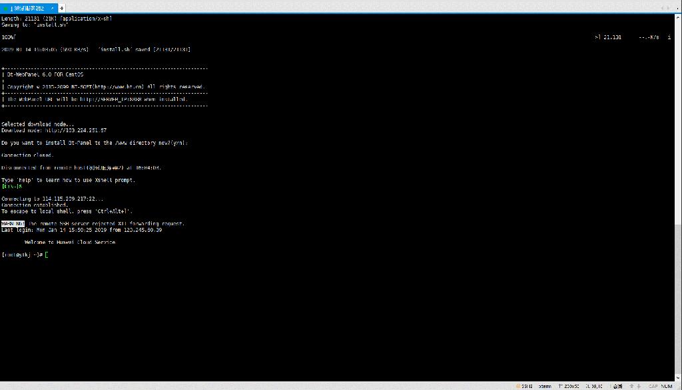
Task: Click the 'To escape to local shell' line
Action: click(67, 211)
